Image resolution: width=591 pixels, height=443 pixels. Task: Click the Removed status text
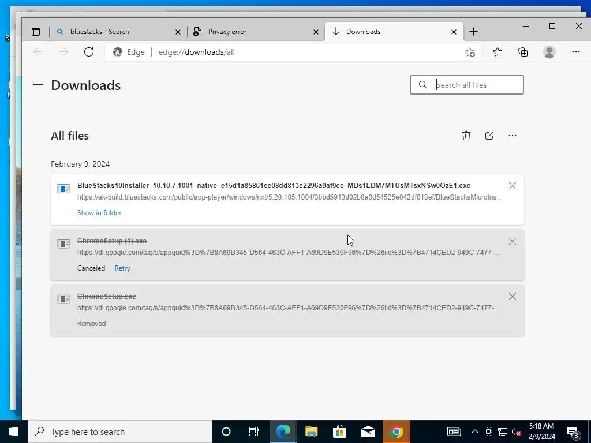click(92, 324)
